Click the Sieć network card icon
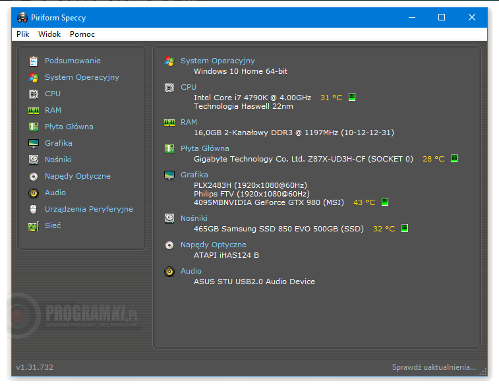 [34, 226]
